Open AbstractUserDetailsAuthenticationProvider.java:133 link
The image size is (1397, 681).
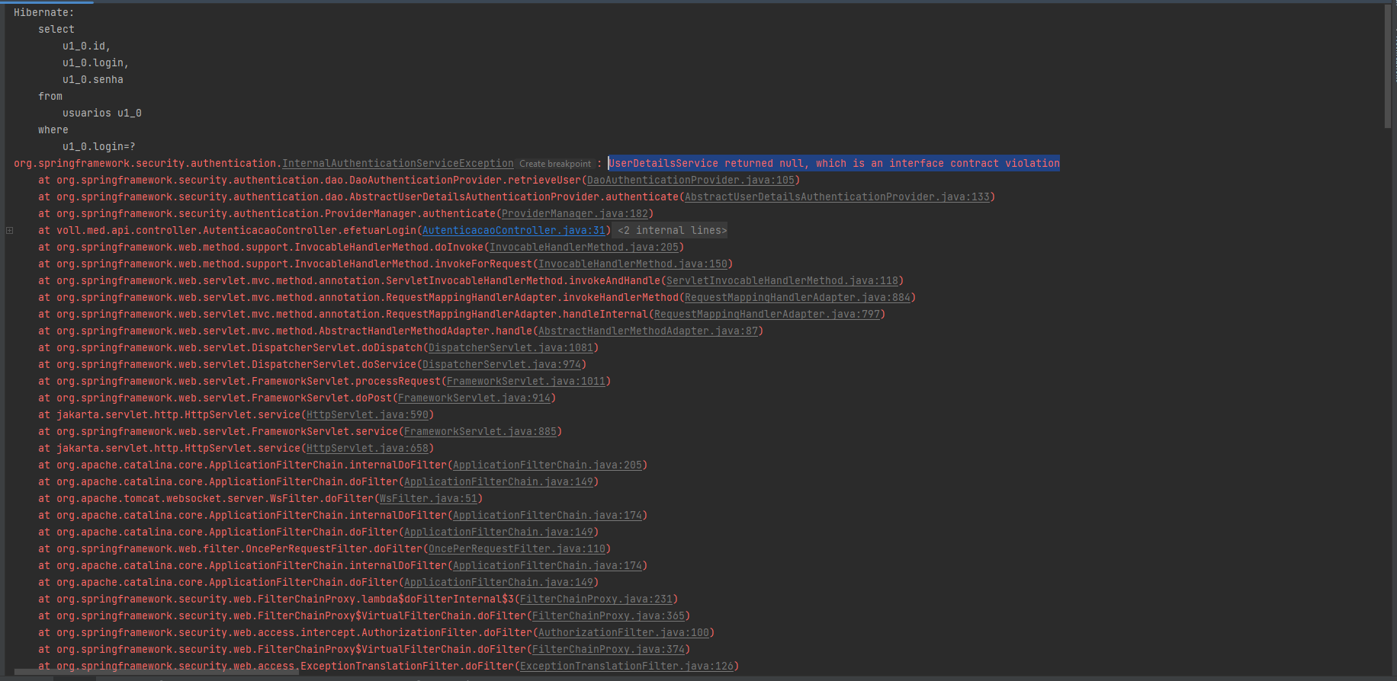pyautogui.click(x=837, y=197)
